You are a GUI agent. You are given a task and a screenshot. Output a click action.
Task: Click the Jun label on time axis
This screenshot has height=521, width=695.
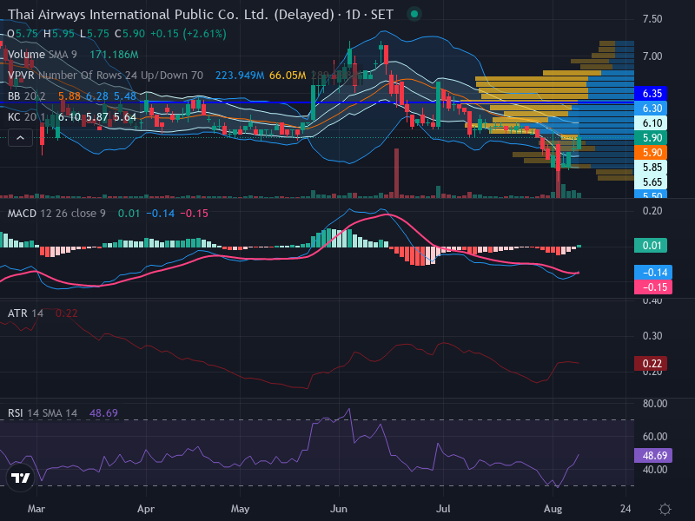339,509
